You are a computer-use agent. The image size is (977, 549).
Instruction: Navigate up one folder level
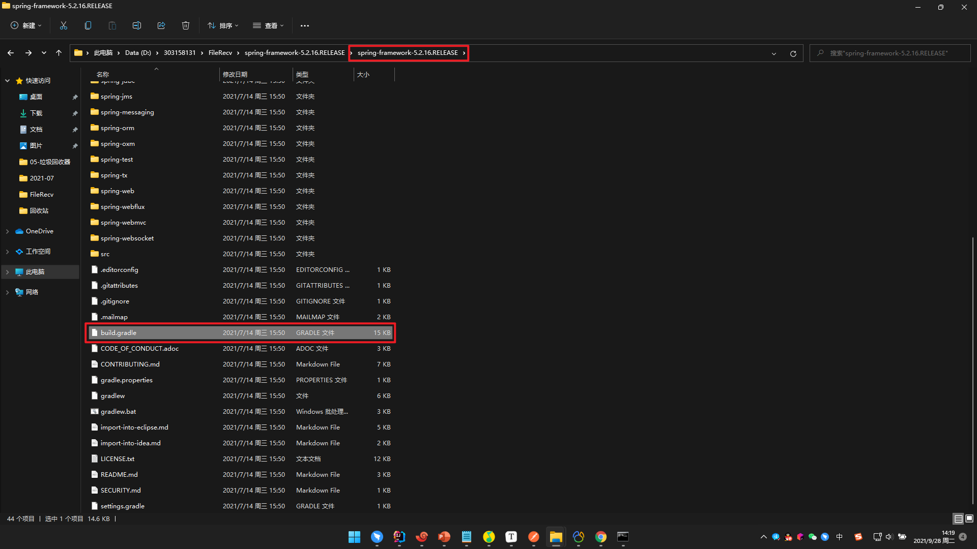click(59, 53)
